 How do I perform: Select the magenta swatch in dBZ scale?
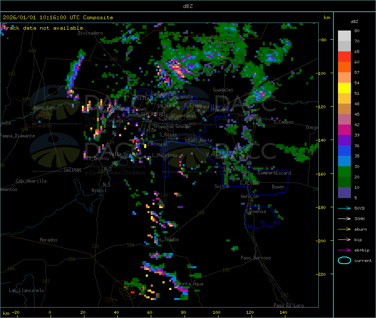pyautogui.click(x=344, y=130)
